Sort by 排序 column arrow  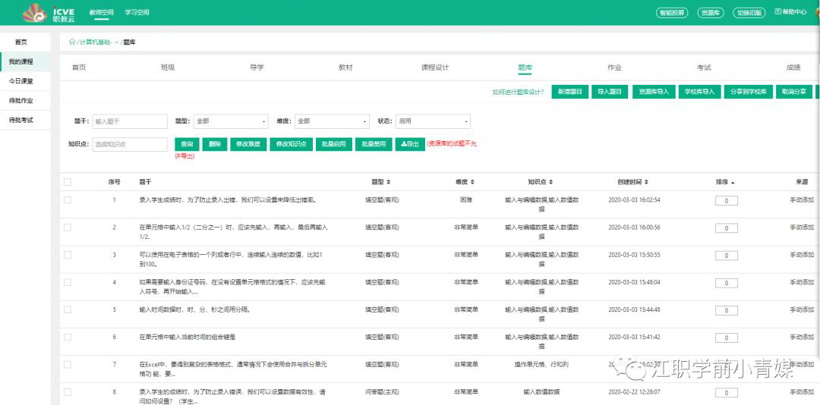(732, 182)
